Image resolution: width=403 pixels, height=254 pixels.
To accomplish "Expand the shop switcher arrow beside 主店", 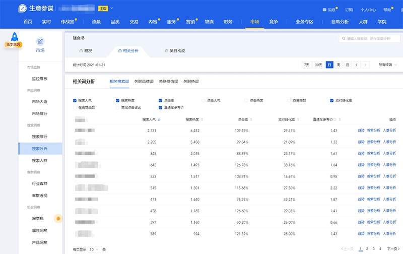I will (x=112, y=9).
